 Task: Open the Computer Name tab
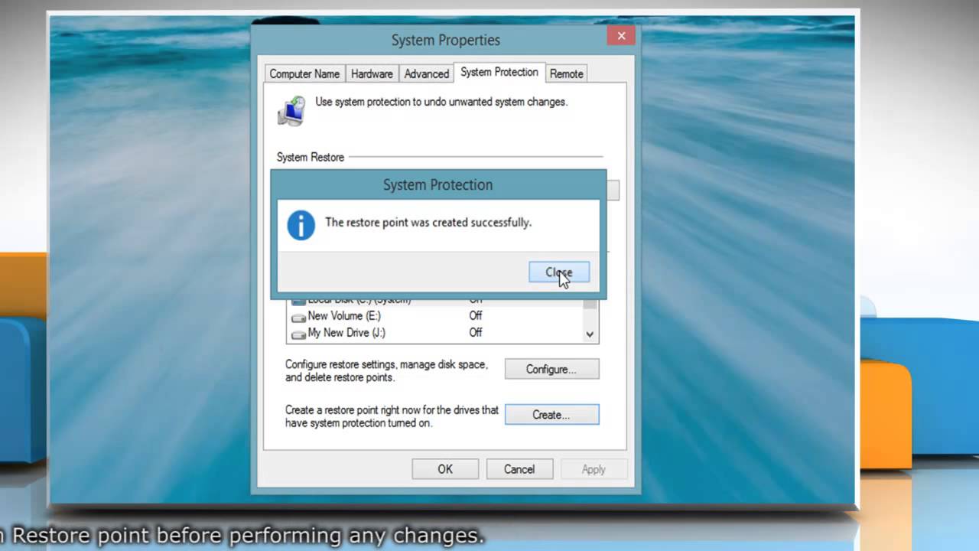(x=304, y=74)
